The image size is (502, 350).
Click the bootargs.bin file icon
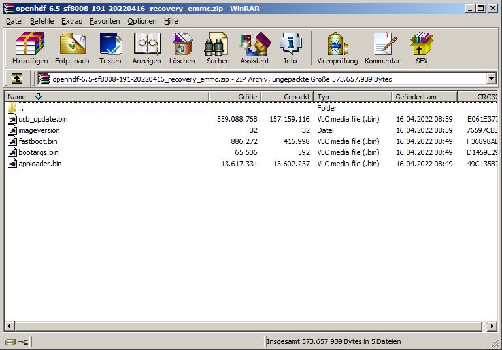[x=12, y=152]
